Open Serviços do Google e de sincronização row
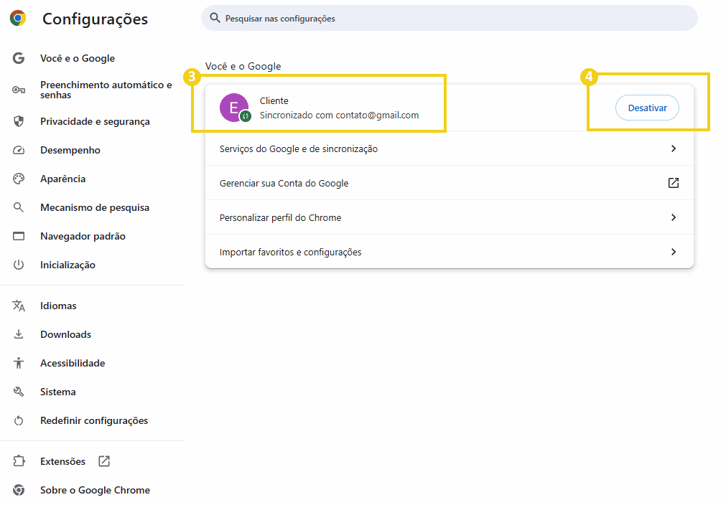This screenshot has height=505, width=726. coord(449,148)
